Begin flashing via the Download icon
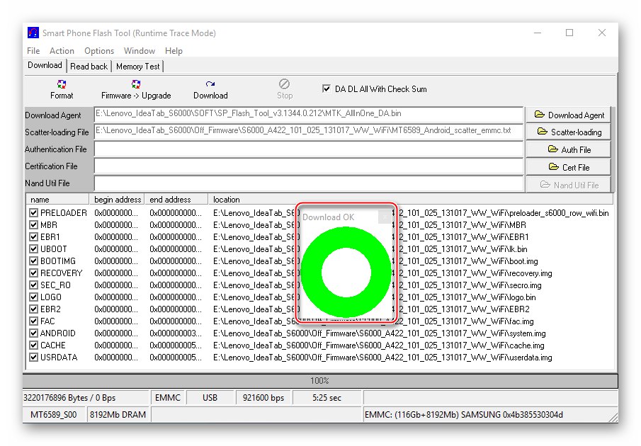 (210, 89)
